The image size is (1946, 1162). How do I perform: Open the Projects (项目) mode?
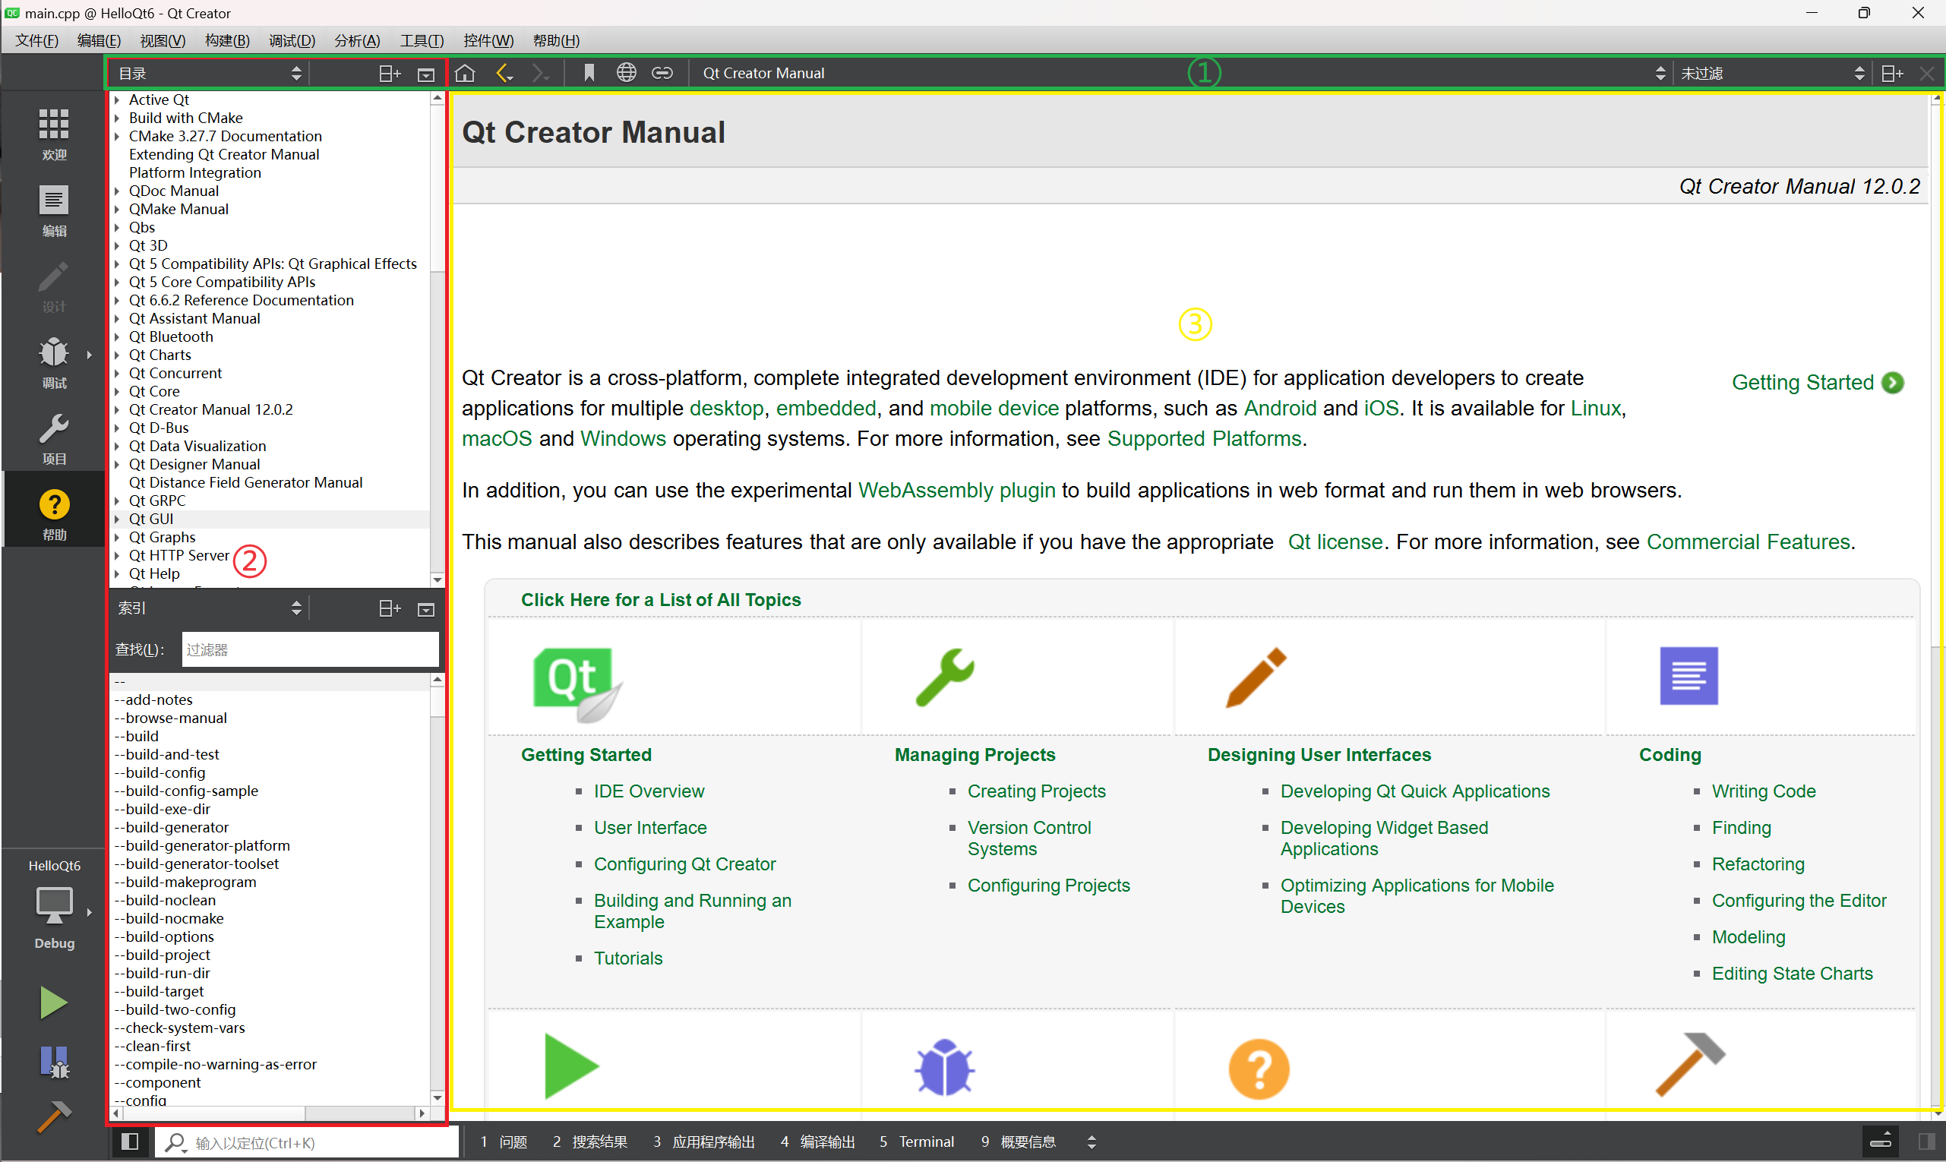coord(53,438)
